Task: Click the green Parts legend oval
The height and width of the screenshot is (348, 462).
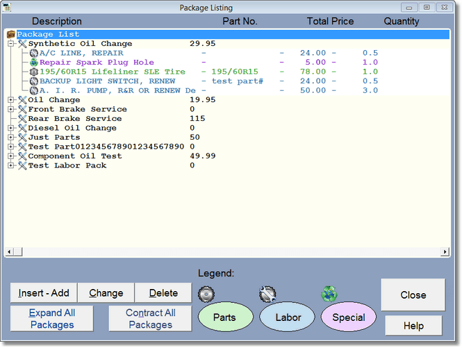Action: pos(225,317)
